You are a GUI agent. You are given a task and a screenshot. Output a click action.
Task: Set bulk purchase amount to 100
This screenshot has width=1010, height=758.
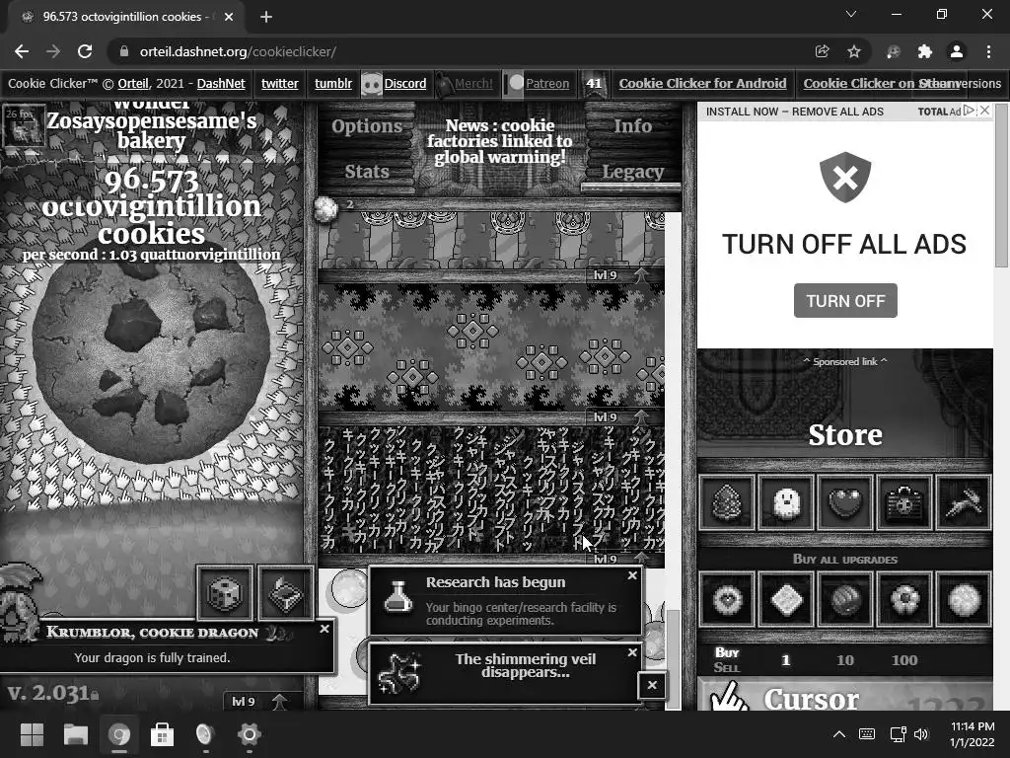click(x=903, y=660)
